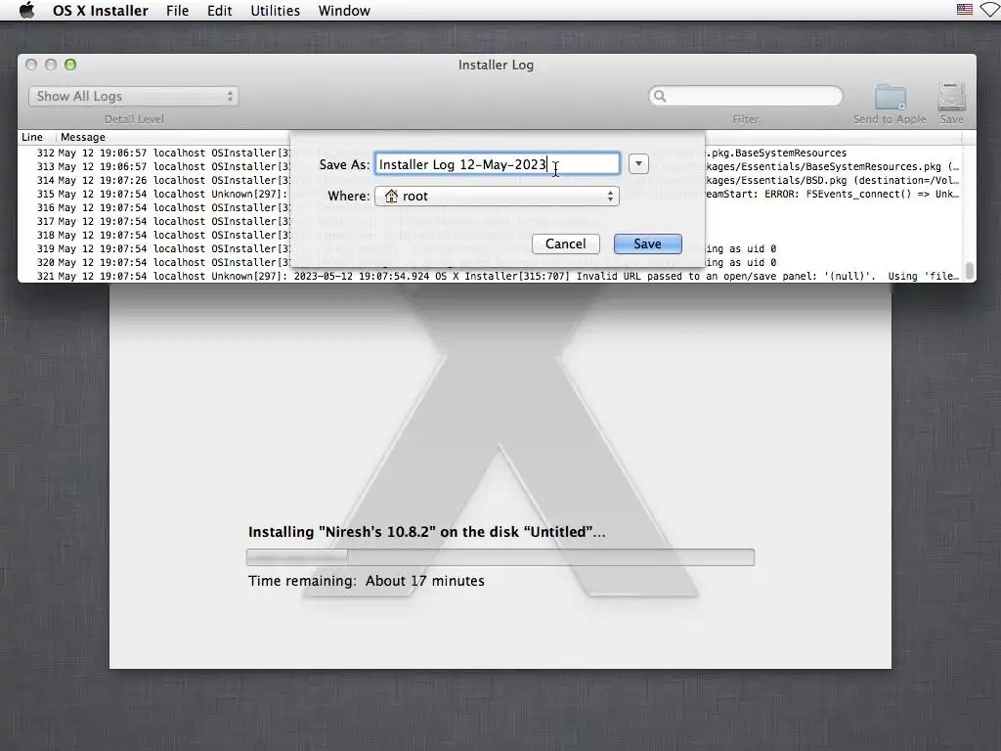Click the Filter search field
This screenshot has height=751, width=1001.
[745, 96]
